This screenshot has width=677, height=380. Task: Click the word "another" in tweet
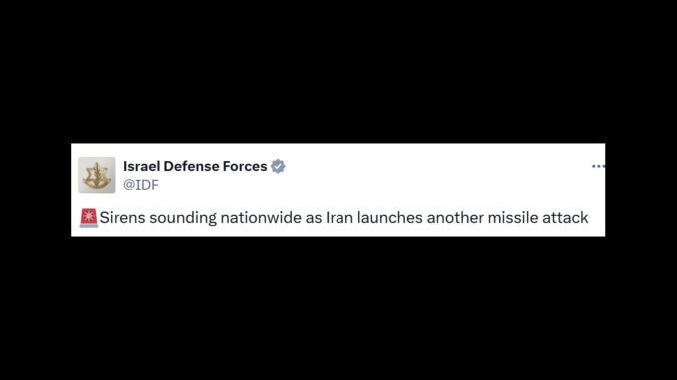click(455, 218)
